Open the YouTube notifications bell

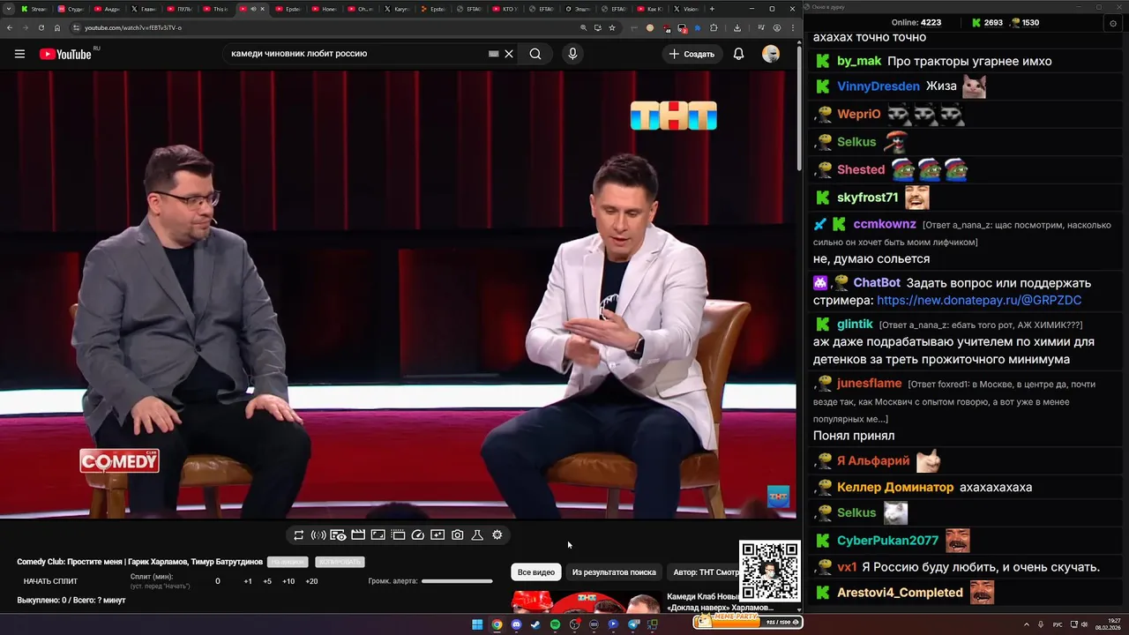739,54
